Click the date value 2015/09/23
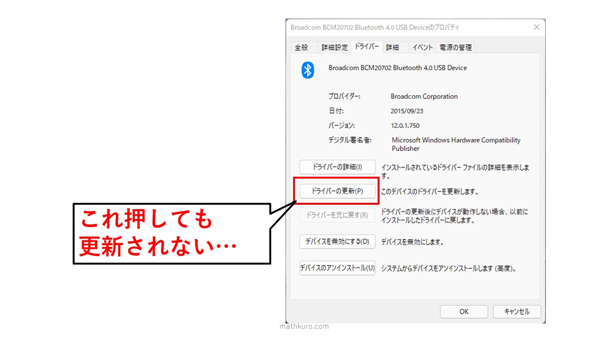The height and width of the screenshot is (342, 608). [407, 111]
